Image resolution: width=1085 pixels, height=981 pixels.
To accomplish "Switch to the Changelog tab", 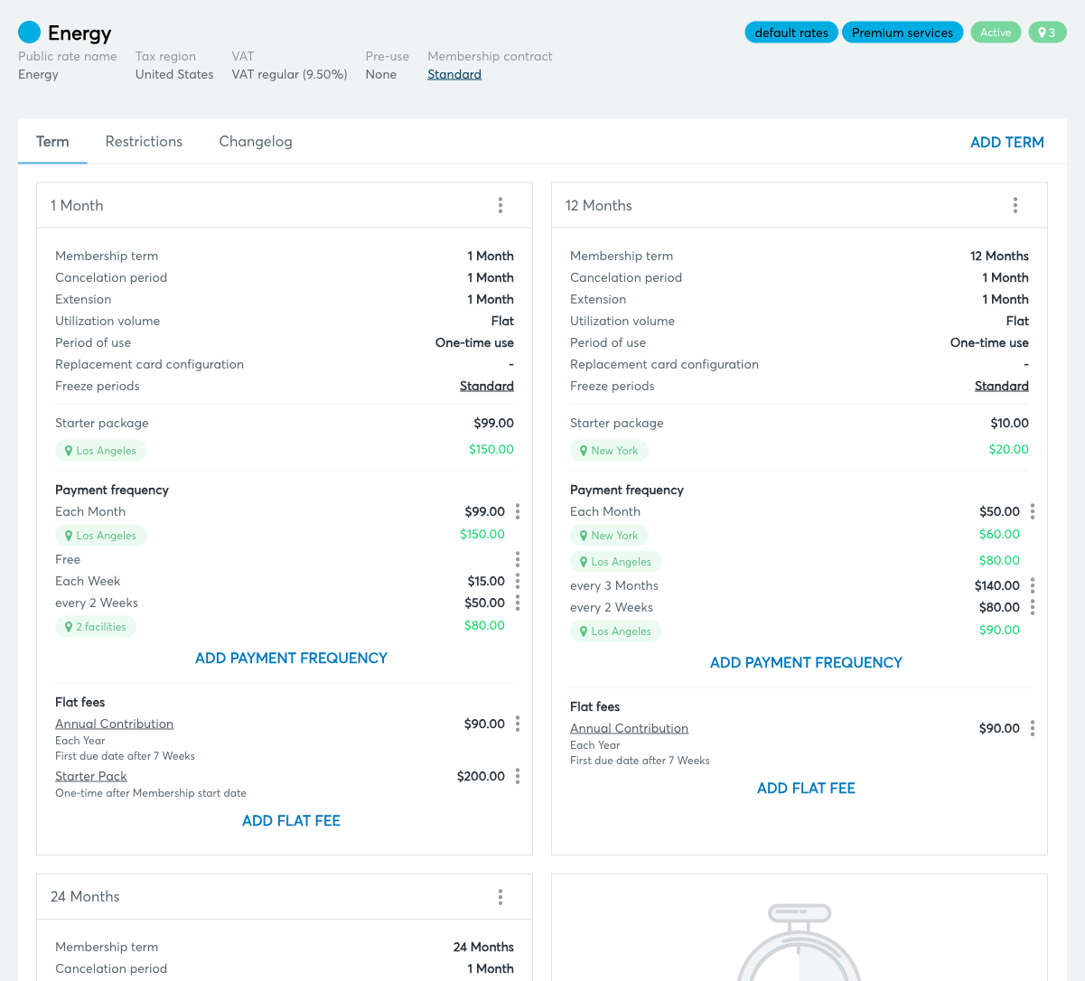I will coord(256,142).
